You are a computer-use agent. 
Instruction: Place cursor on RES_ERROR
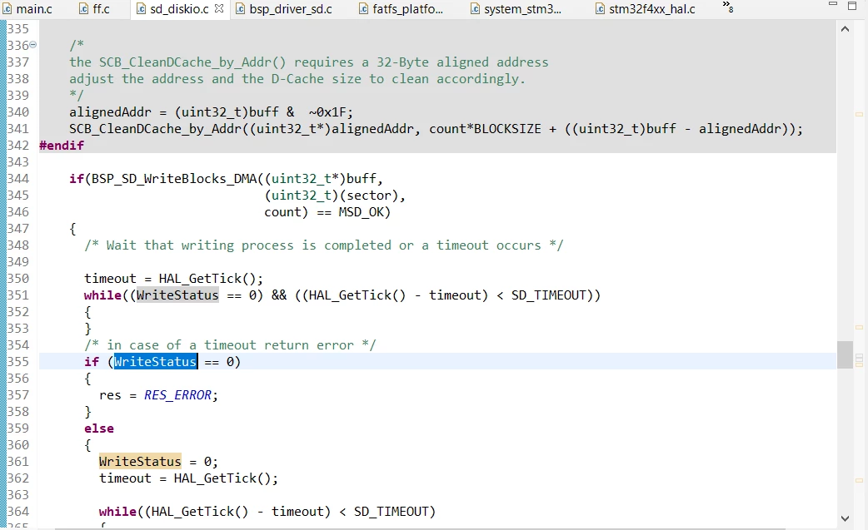click(x=177, y=395)
